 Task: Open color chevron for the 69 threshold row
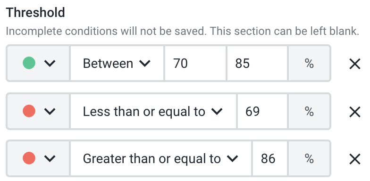50,111
